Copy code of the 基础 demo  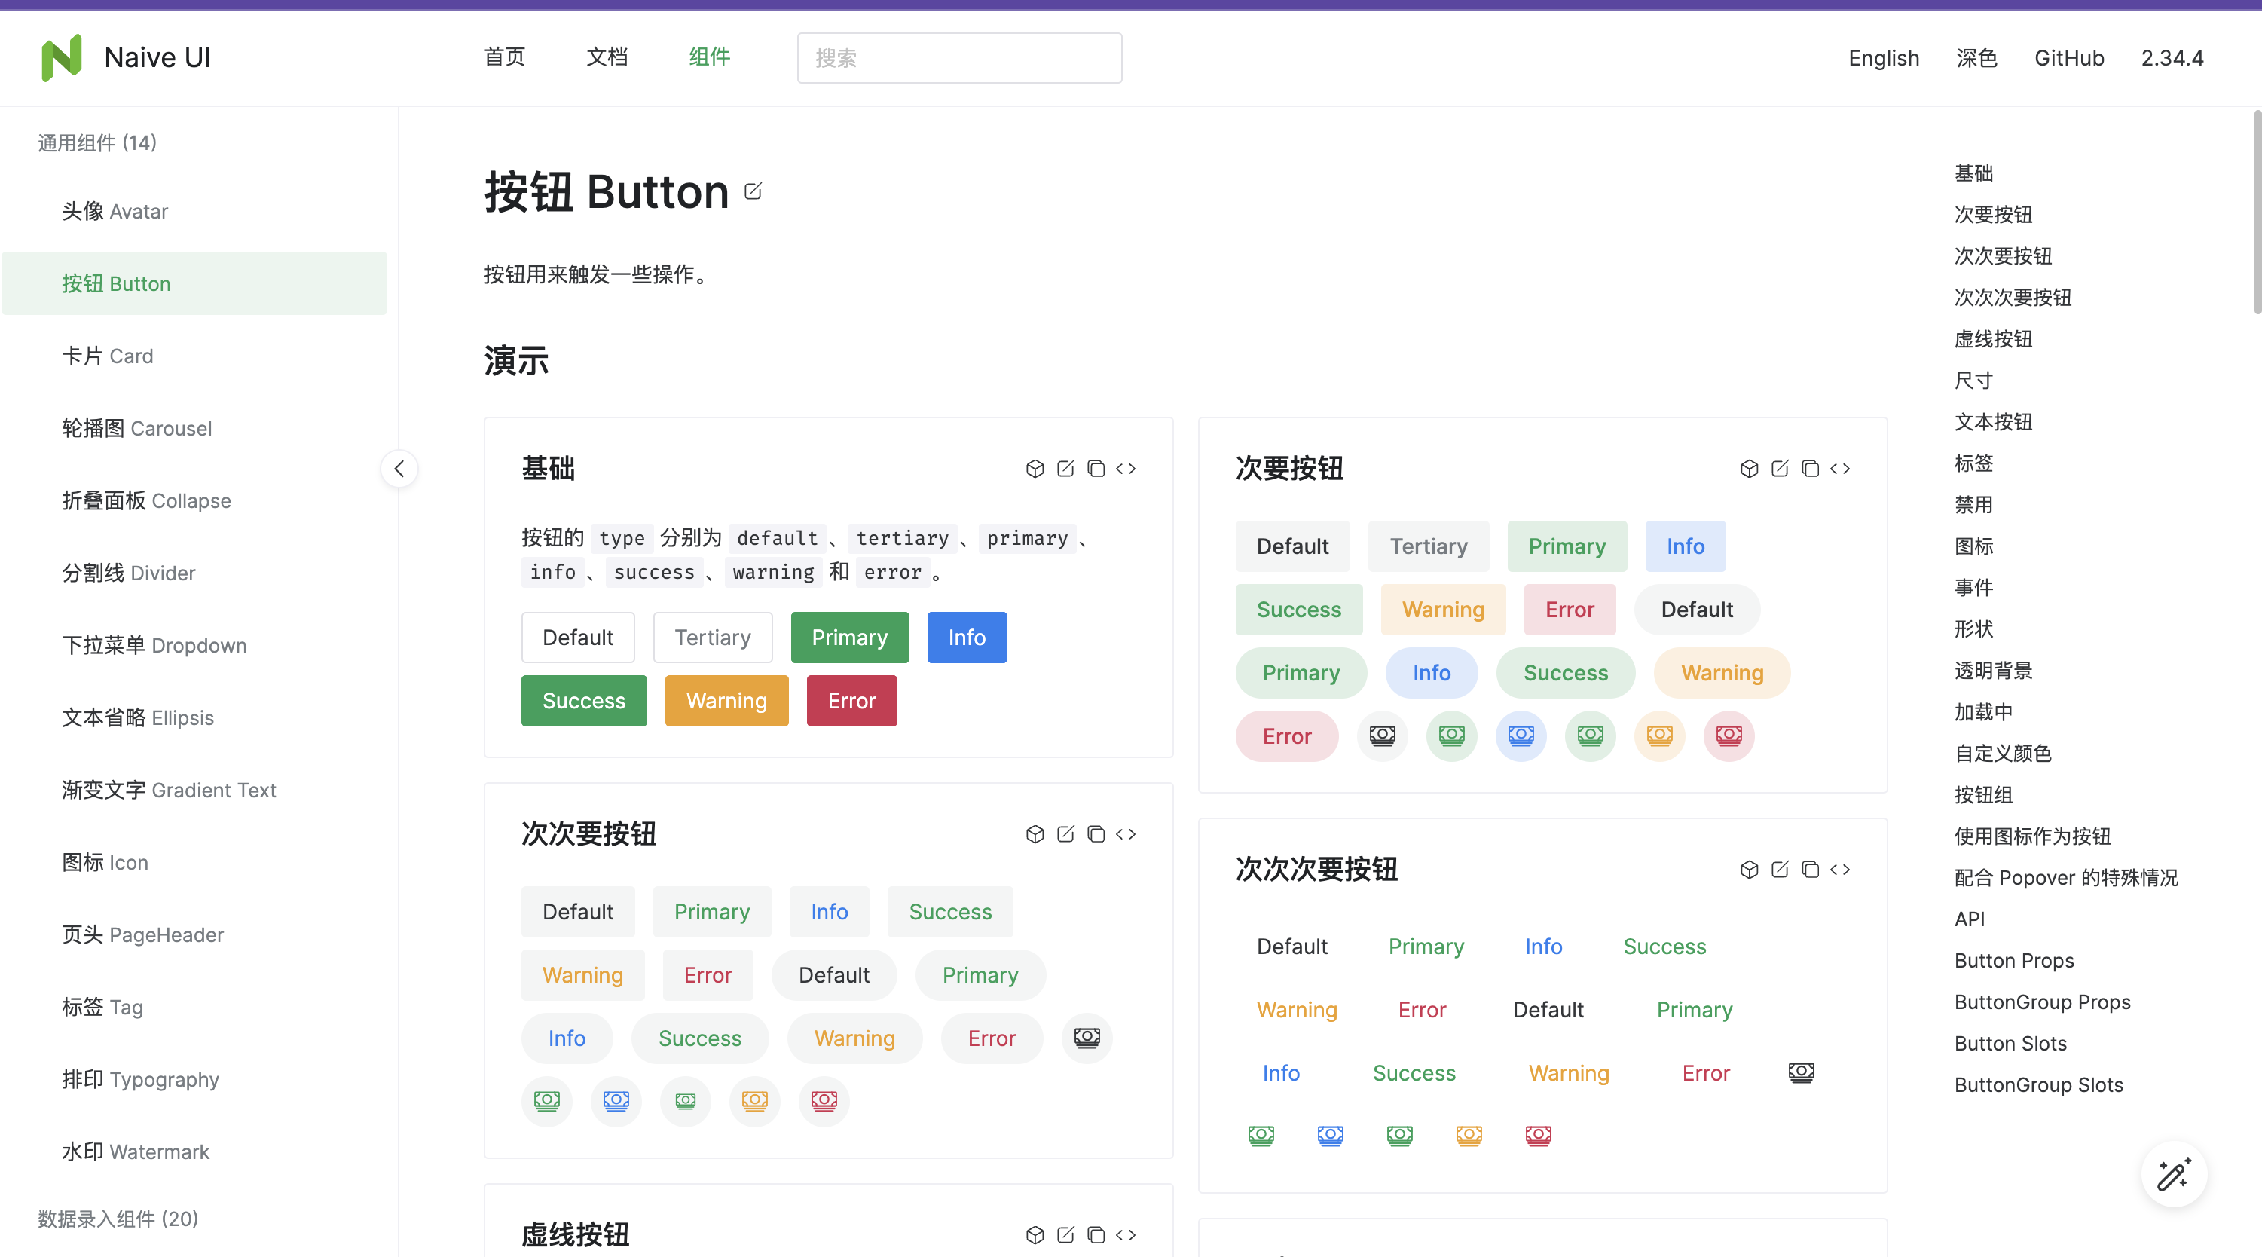[1096, 469]
